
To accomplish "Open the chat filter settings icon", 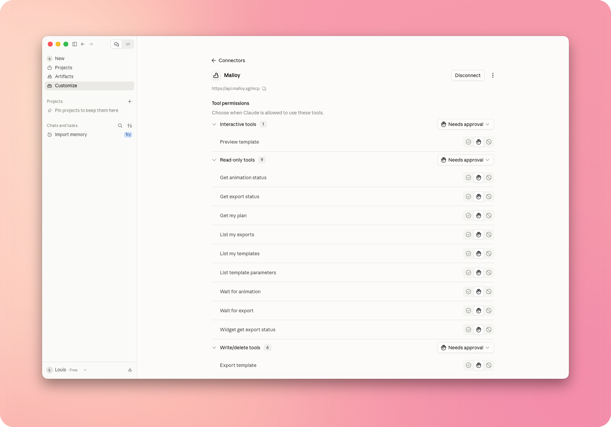I will click(130, 126).
